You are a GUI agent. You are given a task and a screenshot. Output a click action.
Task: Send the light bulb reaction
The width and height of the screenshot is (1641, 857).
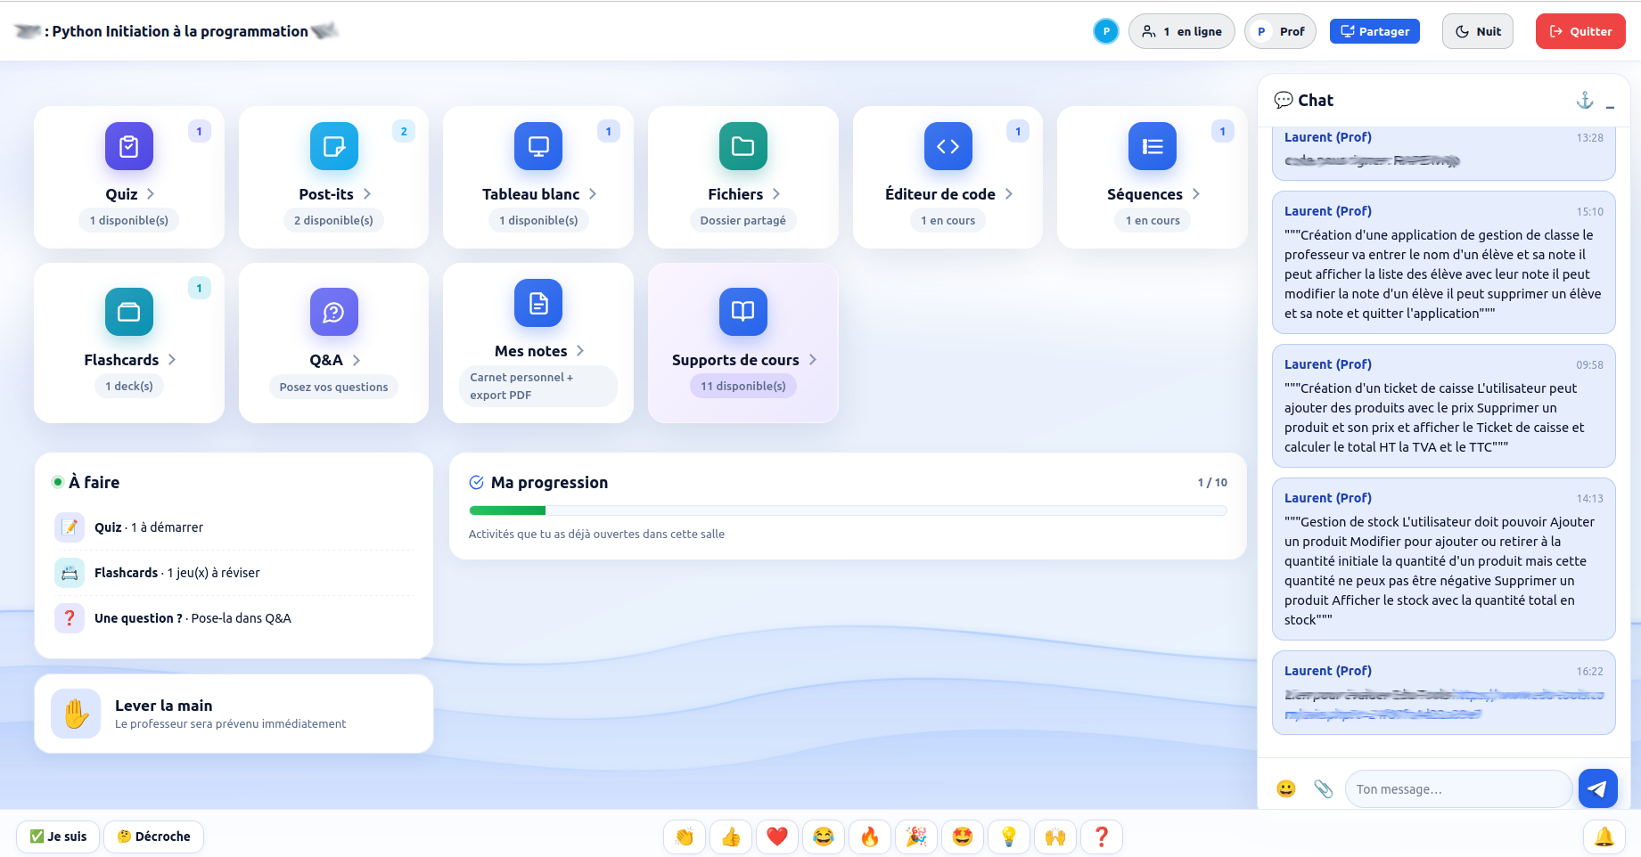coord(1009,837)
